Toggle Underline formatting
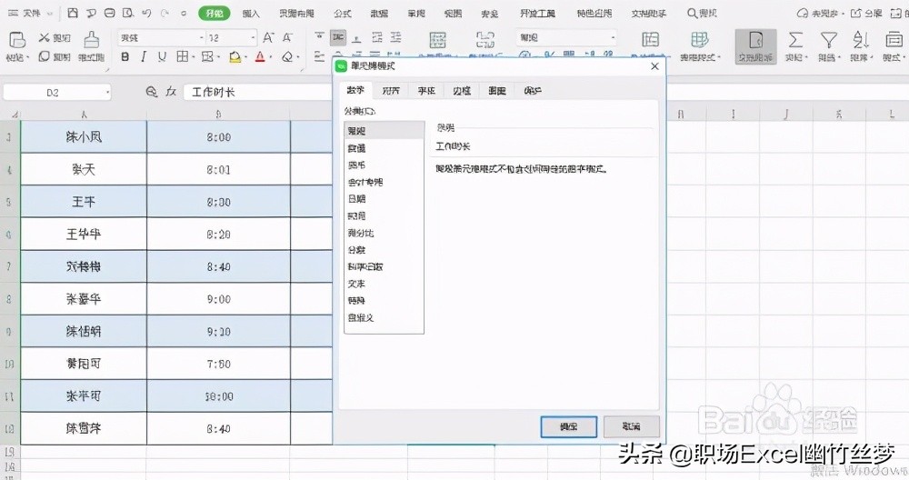The image size is (909, 480). (162, 56)
